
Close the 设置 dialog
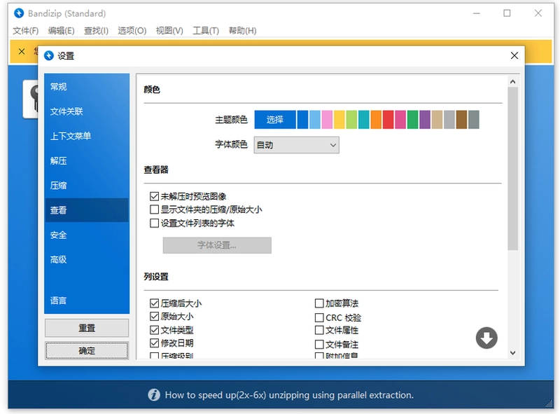point(514,56)
